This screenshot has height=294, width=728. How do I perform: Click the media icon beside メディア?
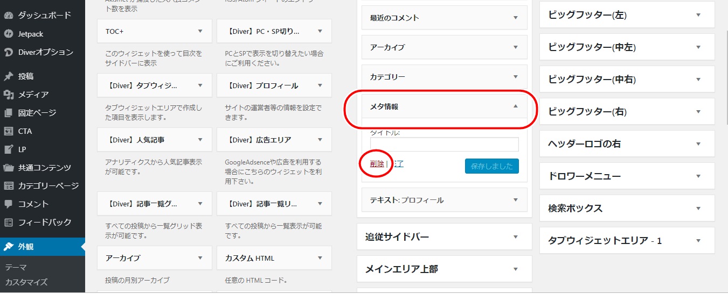(9, 95)
